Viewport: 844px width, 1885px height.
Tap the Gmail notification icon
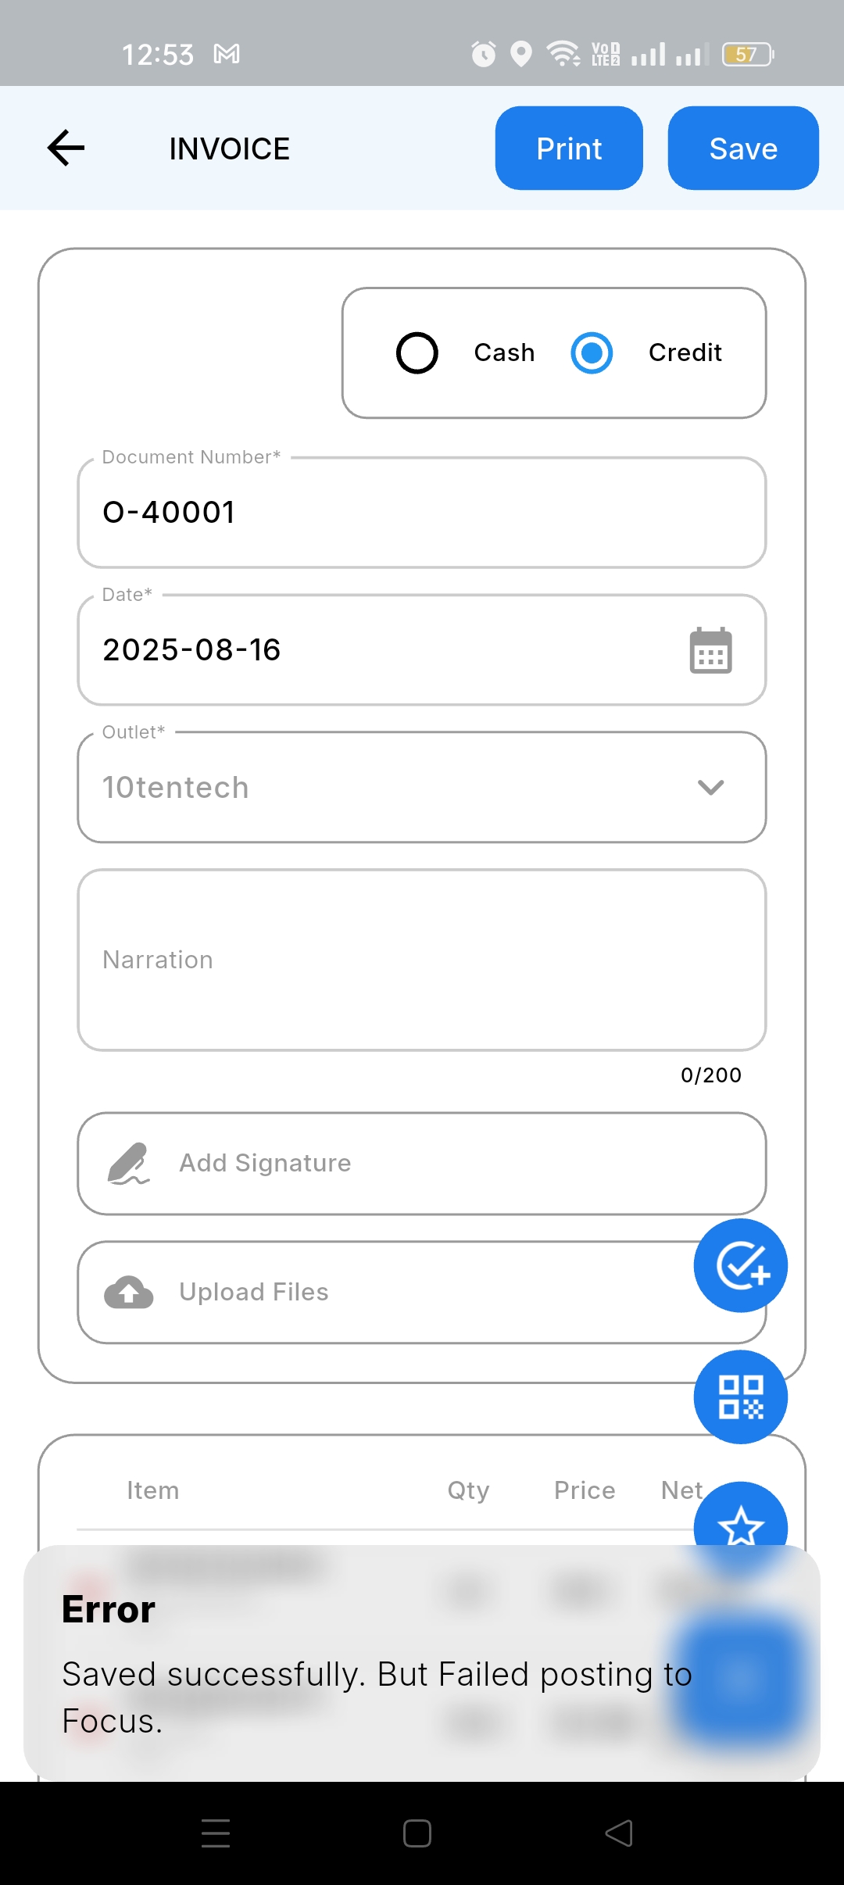click(227, 54)
